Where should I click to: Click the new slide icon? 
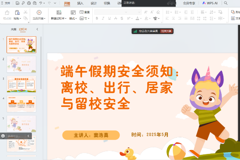[x=59, y=12]
